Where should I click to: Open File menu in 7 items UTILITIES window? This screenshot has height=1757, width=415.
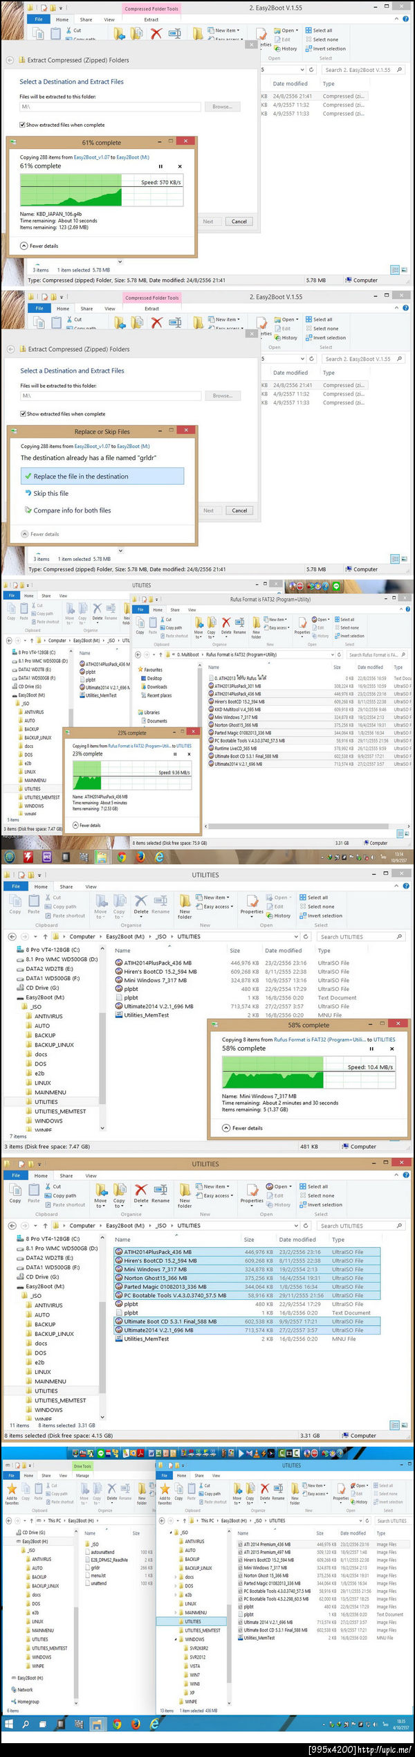coord(16,886)
